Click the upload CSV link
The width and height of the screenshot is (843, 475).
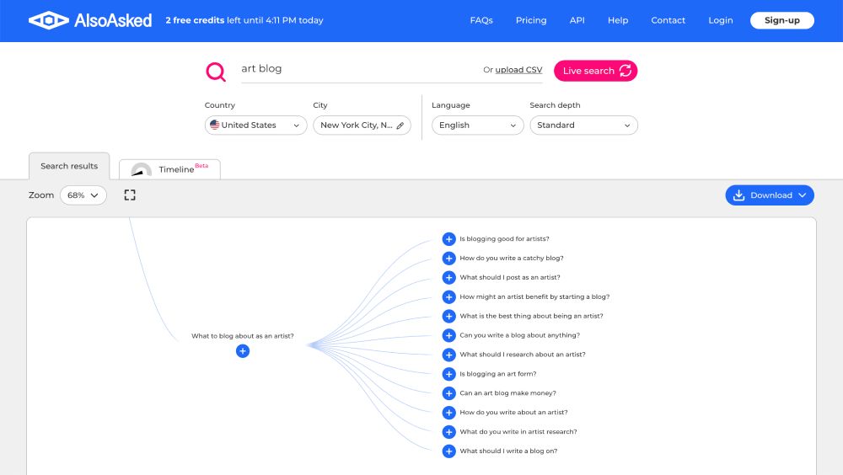tap(518, 70)
